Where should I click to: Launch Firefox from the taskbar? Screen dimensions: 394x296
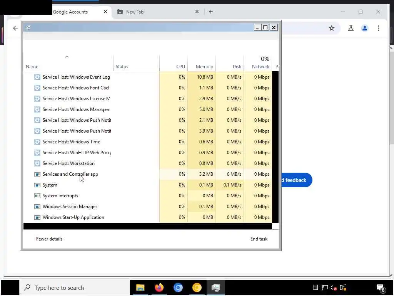coord(159,288)
